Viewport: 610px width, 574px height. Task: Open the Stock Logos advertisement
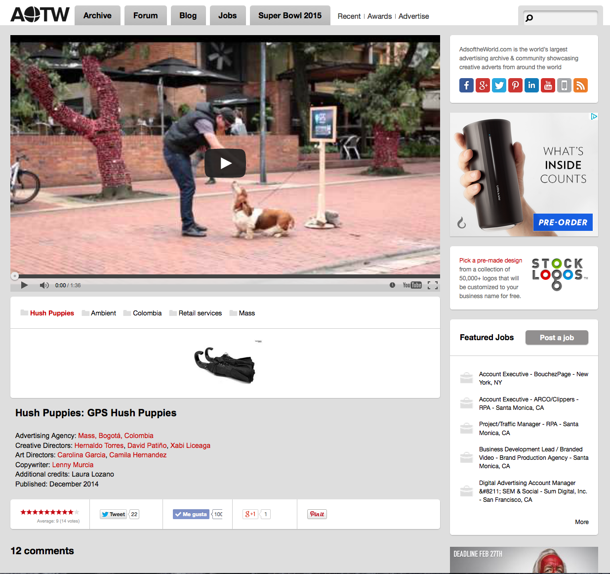click(x=560, y=274)
